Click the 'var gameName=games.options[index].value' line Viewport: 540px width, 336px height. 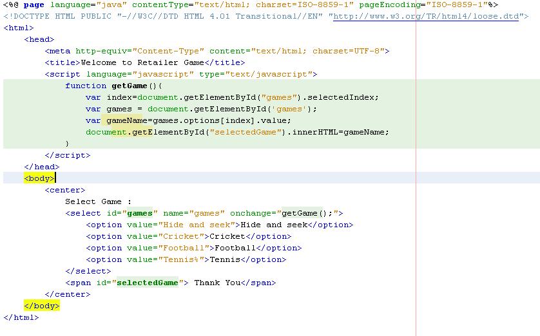[x=188, y=121]
